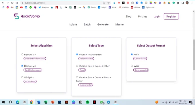Select WAV output format

coord(132,66)
